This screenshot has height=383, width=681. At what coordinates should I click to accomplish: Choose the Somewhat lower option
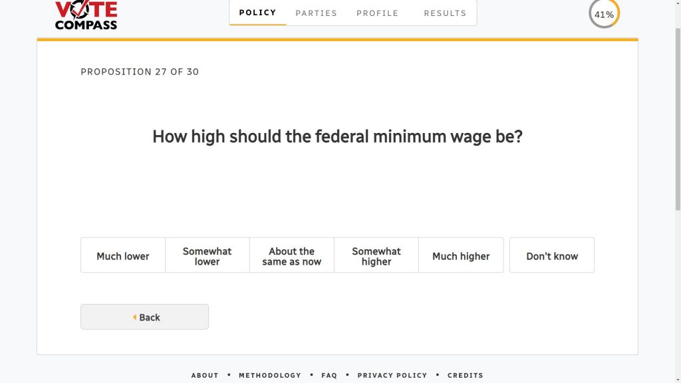[x=207, y=256]
